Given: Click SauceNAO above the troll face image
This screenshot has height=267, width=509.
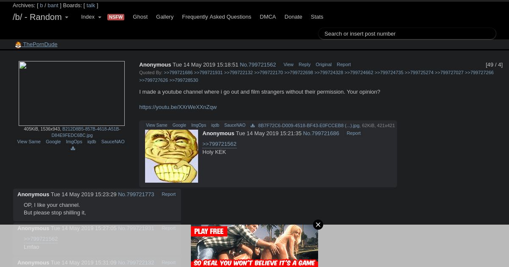Looking at the screenshot, I should click(x=235, y=125).
